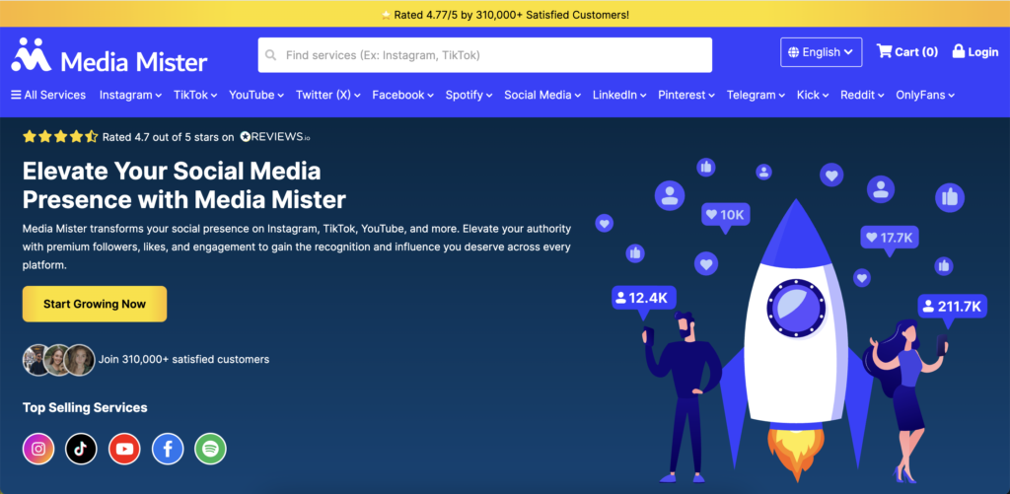Click the Instagram icon under Top Selling Services
Image resolution: width=1010 pixels, height=494 pixels.
[38, 449]
